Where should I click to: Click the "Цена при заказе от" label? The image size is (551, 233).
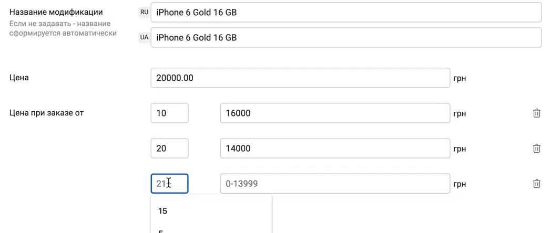click(46, 113)
